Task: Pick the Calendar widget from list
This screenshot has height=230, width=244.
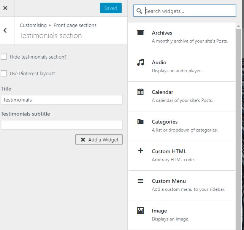Action: click(182, 96)
